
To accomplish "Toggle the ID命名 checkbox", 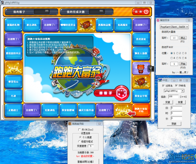I will click(x=176, y=85).
